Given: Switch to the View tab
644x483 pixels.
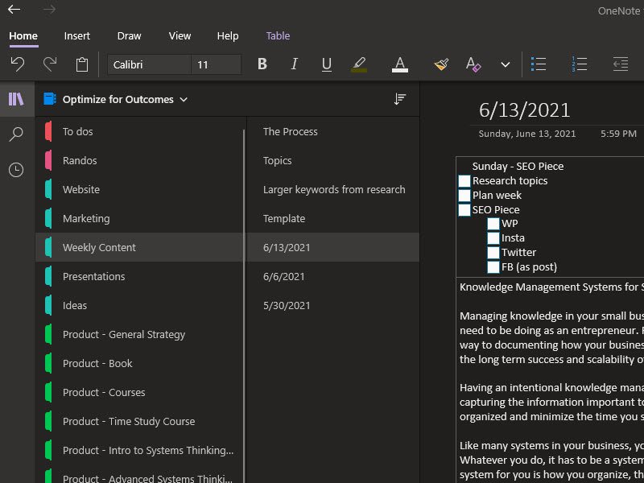Looking at the screenshot, I should [x=180, y=35].
